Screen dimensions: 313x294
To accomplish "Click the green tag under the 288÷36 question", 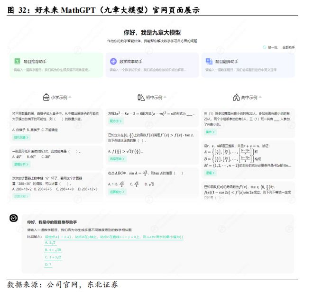I will [x=21, y=196].
